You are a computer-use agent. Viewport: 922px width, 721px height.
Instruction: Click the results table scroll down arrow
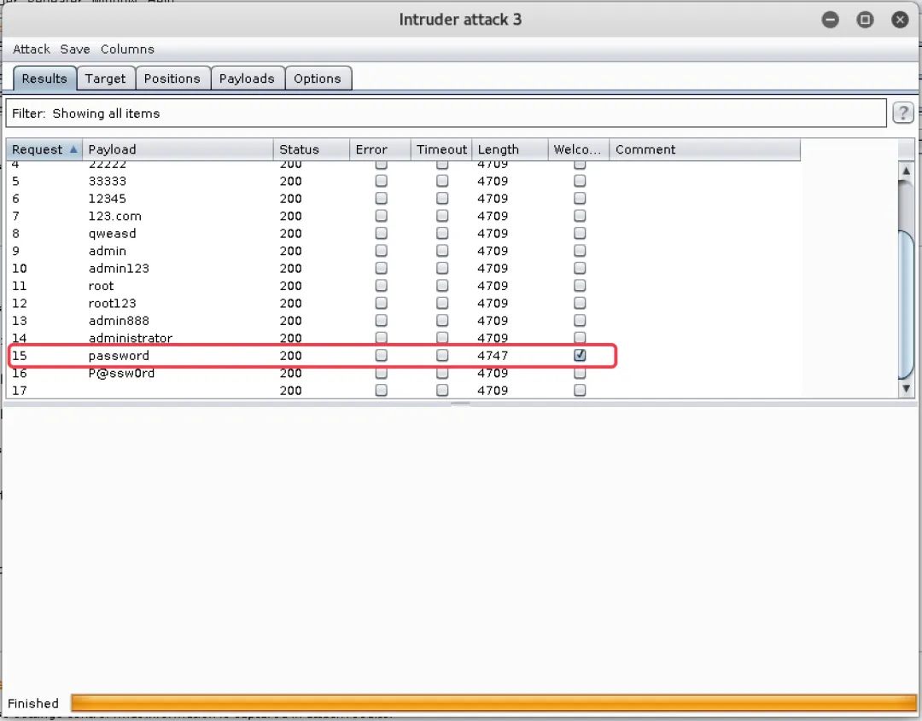906,388
